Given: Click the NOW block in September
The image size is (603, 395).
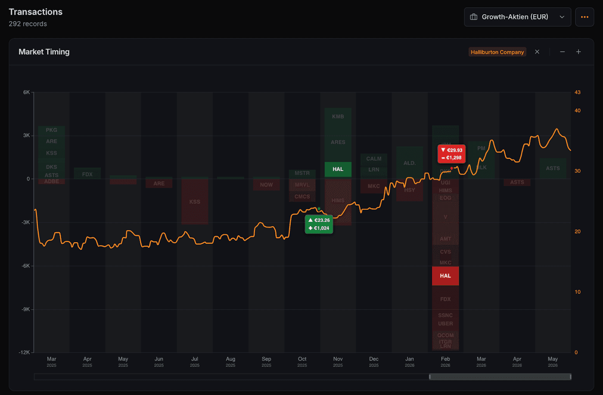Looking at the screenshot, I should 266,185.
